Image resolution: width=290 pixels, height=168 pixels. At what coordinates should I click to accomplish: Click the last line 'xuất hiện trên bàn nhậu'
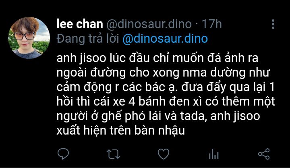click(x=120, y=130)
